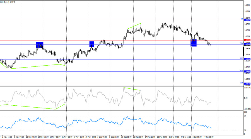Select the green trendline above the December price peak

pos(134,26)
